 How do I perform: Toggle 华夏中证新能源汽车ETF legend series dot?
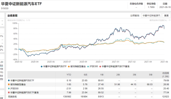click(42, 66)
